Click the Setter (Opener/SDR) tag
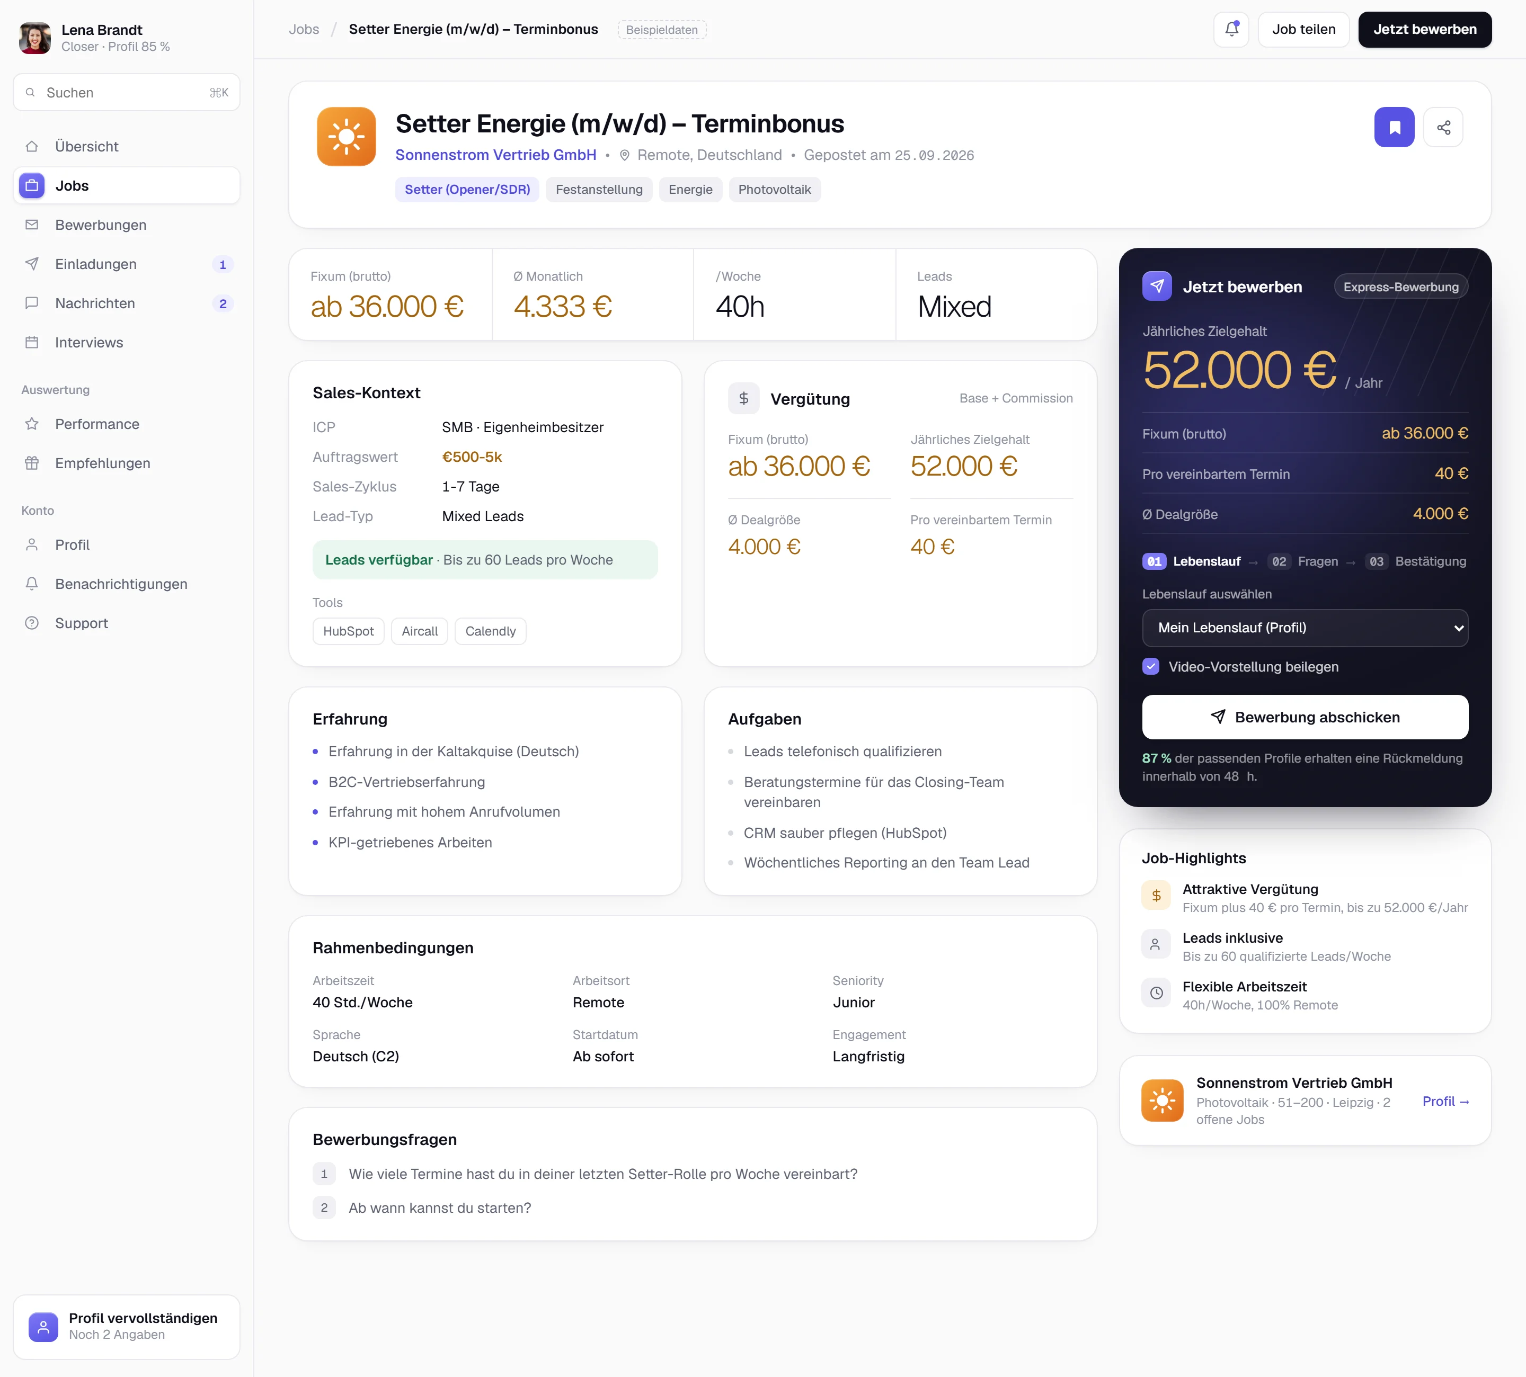 467,190
